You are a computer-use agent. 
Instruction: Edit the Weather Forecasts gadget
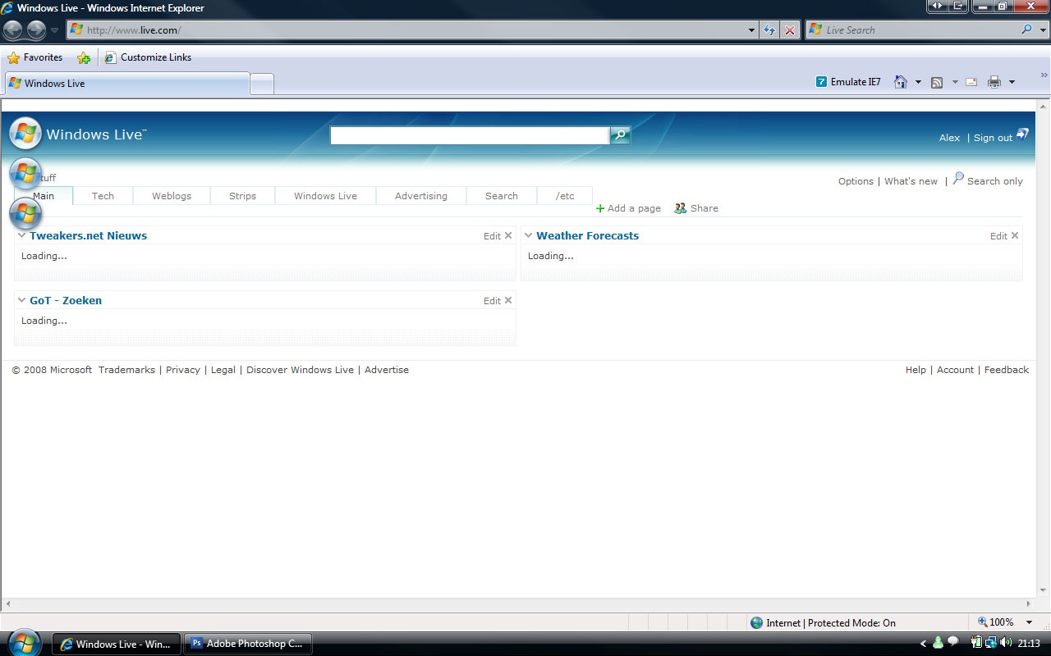coord(998,236)
